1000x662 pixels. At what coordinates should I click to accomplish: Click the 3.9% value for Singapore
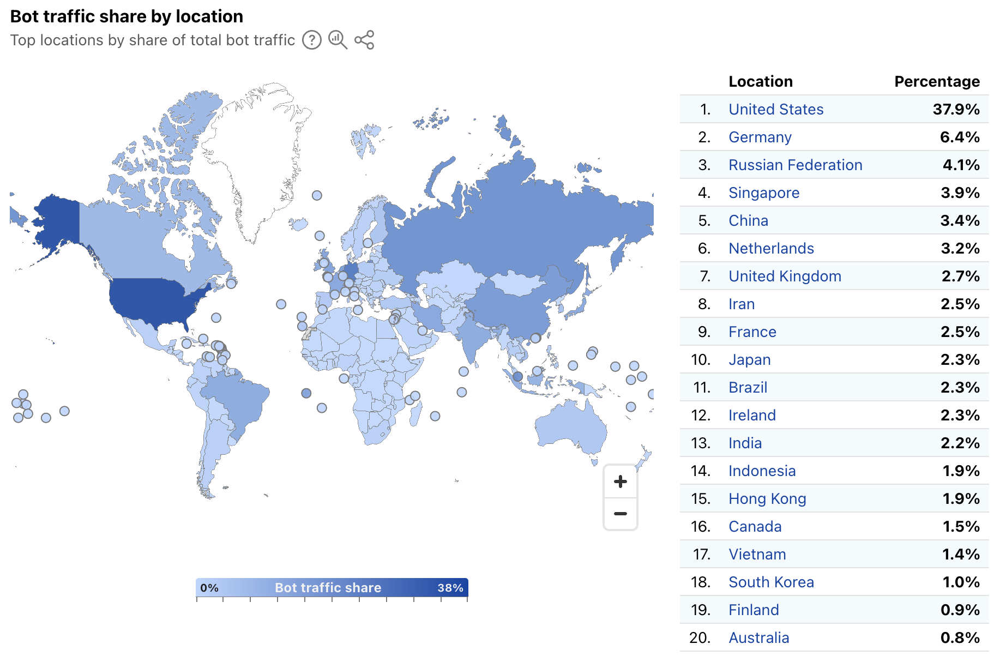click(960, 193)
